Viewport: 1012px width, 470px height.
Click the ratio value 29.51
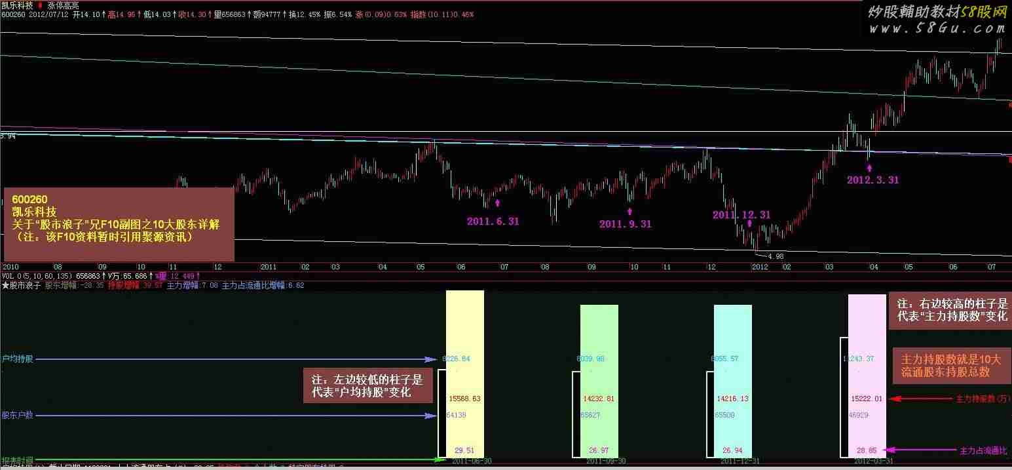464,450
